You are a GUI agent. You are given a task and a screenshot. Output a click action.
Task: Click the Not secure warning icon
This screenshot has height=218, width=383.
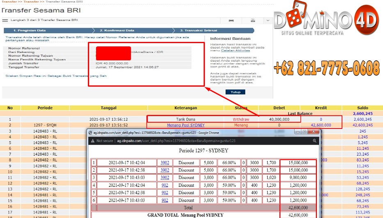93,141
